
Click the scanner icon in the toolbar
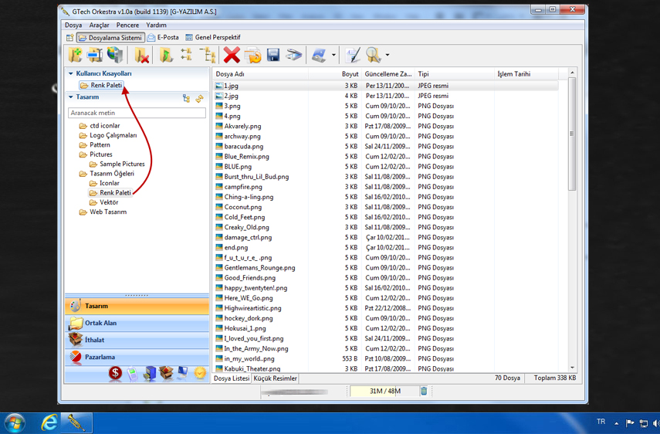[x=294, y=54]
